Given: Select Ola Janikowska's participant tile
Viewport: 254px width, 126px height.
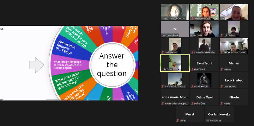Looking at the screenshot, I should 219,114.
